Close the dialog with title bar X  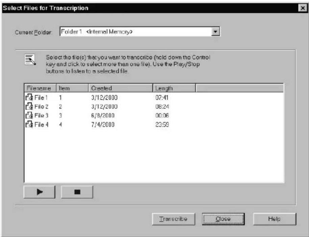pyautogui.click(x=303, y=8)
